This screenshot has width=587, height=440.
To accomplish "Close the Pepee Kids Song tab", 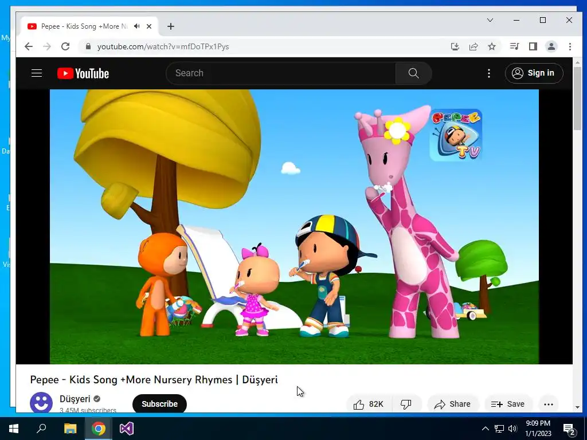I will click(x=149, y=26).
